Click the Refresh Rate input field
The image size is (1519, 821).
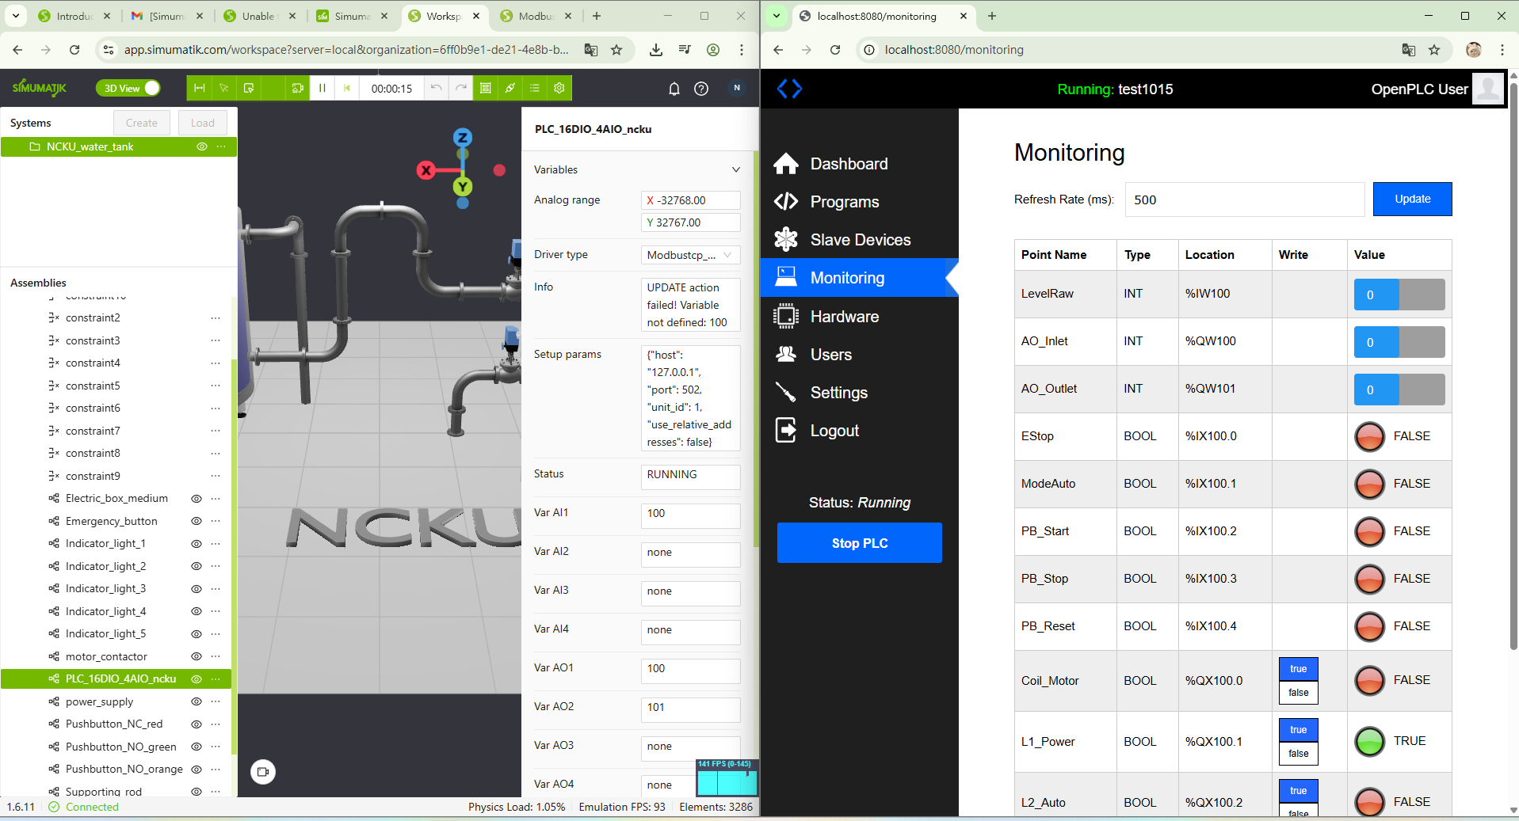(1244, 200)
